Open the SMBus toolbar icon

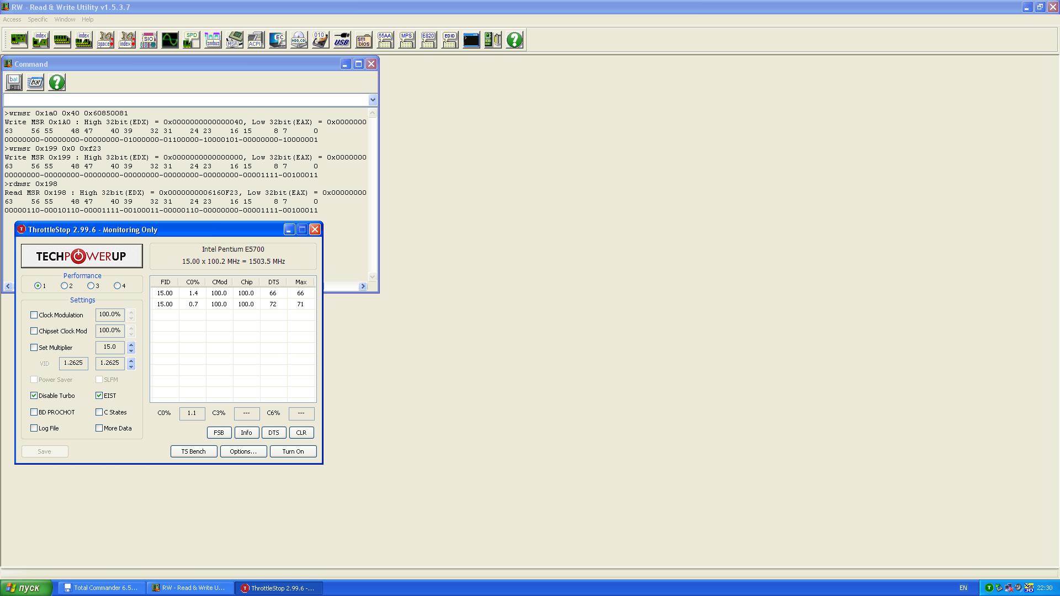[213, 40]
